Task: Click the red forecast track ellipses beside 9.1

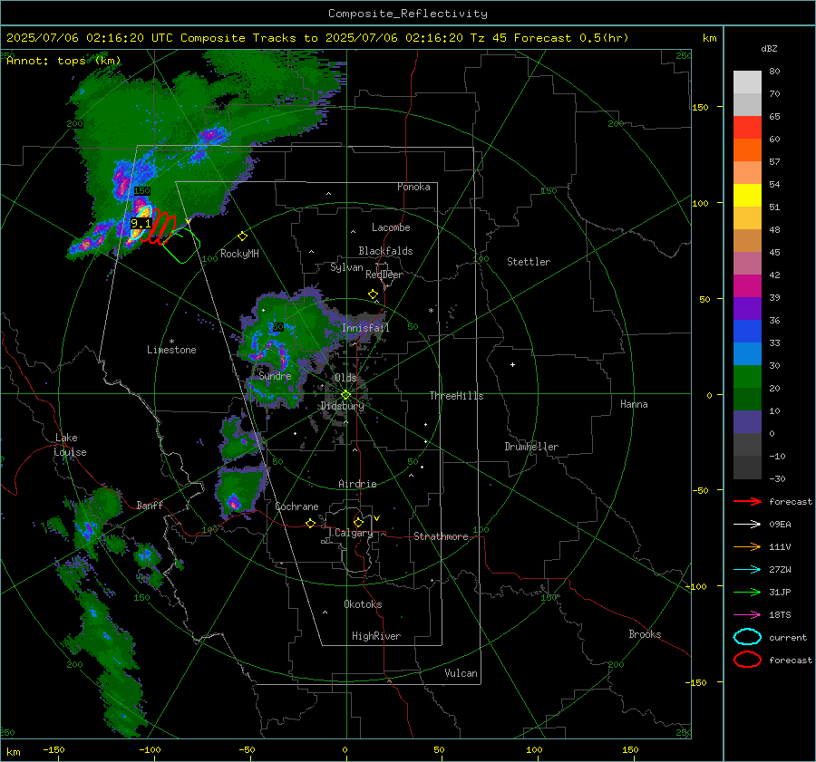Action: 160,227
